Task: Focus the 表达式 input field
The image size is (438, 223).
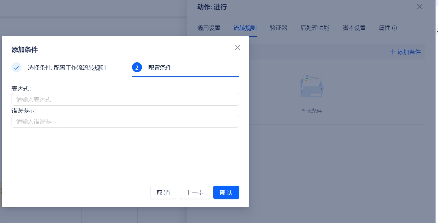Action: pyautogui.click(x=125, y=99)
